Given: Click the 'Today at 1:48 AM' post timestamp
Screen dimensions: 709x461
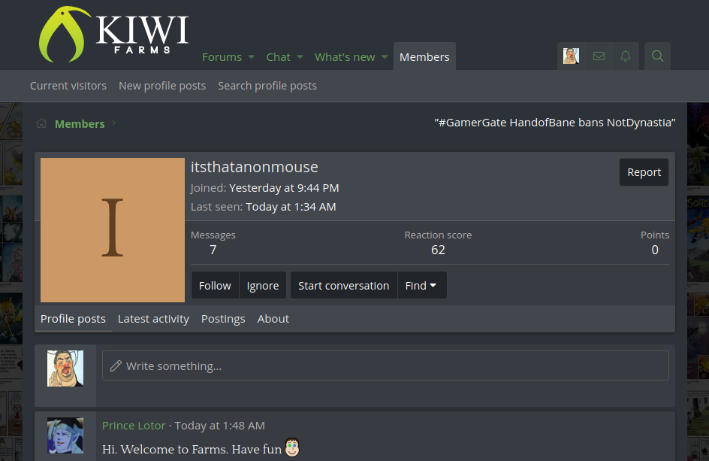Looking at the screenshot, I should coord(220,426).
